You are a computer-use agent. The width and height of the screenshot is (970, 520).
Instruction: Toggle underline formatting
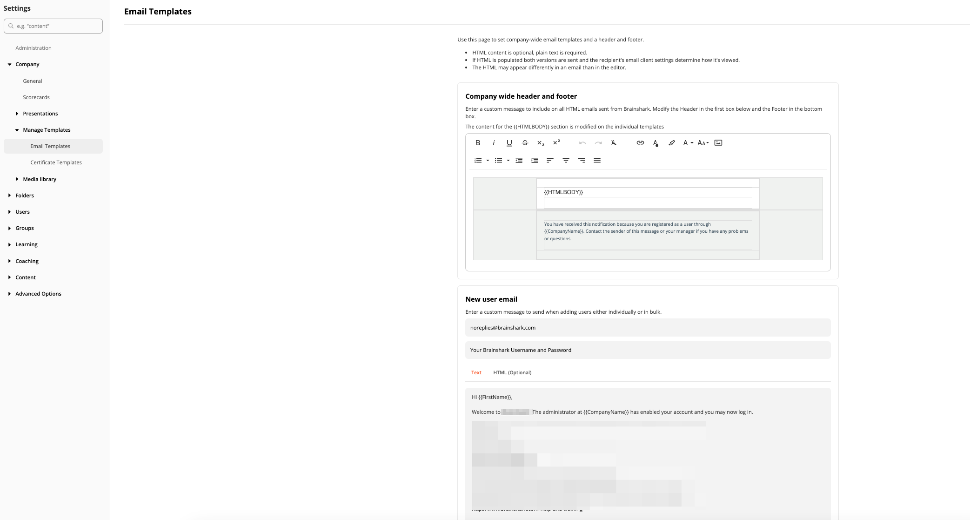(x=509, y=143)
